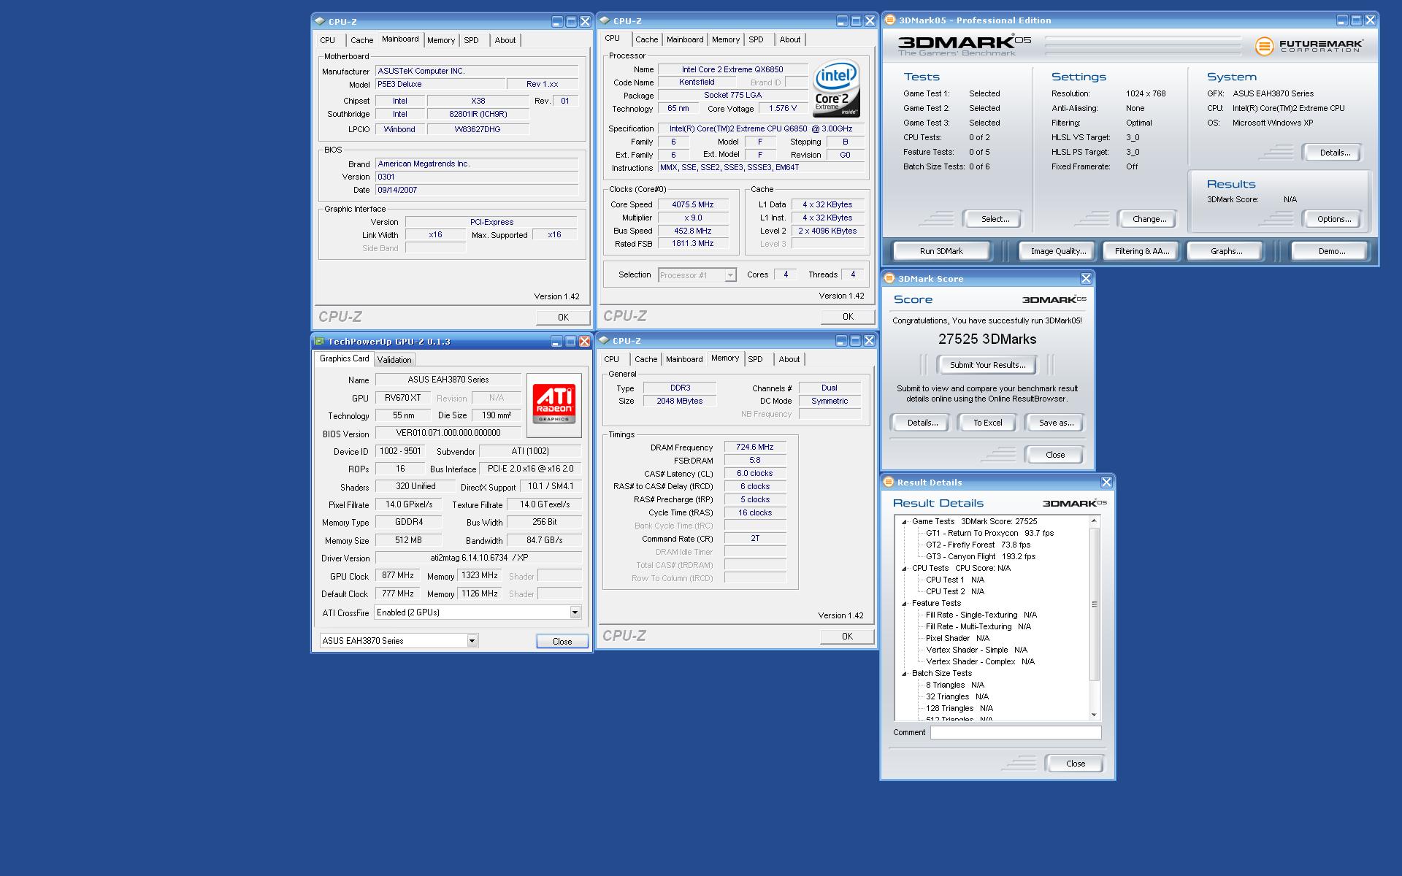
Task: Click Close button in GPU-Z
Action: tap(562, 642)
